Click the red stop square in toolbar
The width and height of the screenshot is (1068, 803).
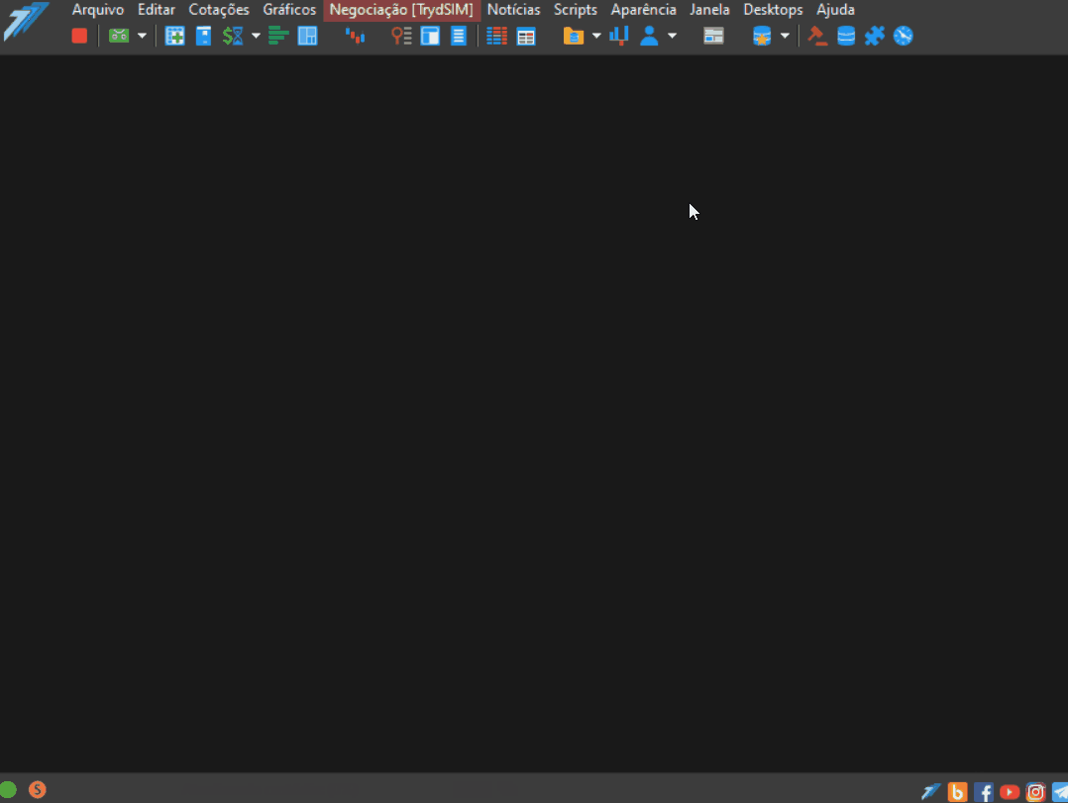(79, 36)
